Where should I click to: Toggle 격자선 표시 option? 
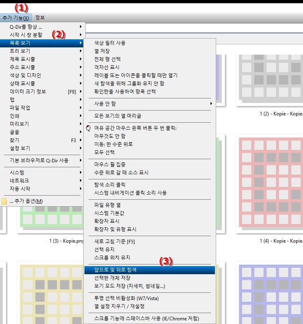[x=149, y=67]
